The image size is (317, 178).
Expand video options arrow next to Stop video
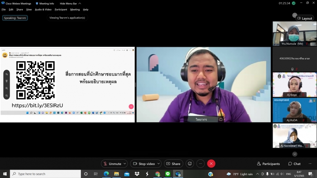(x=158, y=164)
